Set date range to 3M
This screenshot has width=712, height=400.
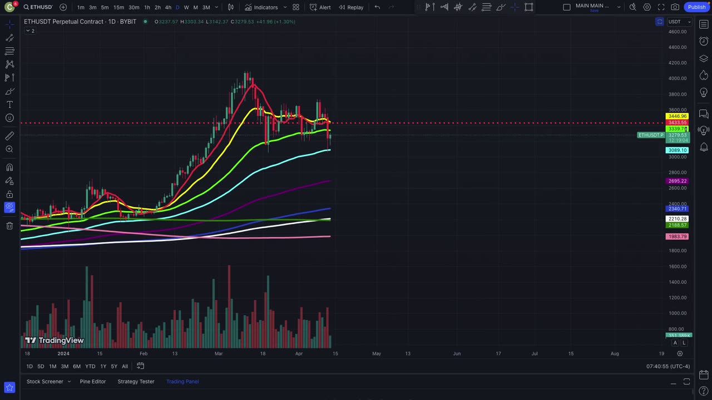(65, 366)
